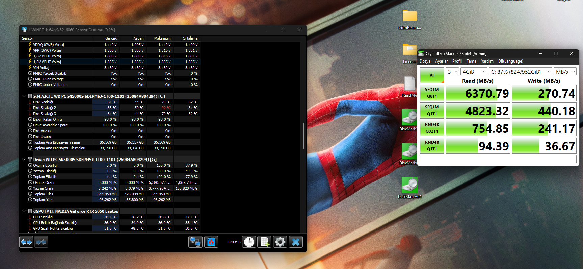Click the Sensör column header in HWiNFO
The width and height of the screenshot is (583, 269).
point(56,38)
